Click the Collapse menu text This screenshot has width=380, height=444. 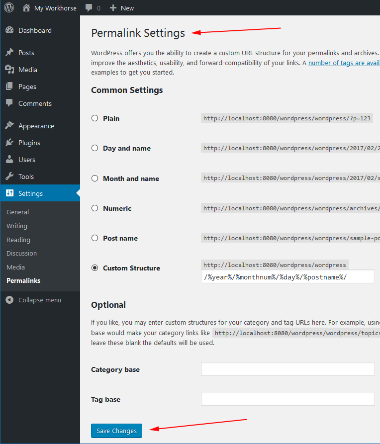coord(40,300)
